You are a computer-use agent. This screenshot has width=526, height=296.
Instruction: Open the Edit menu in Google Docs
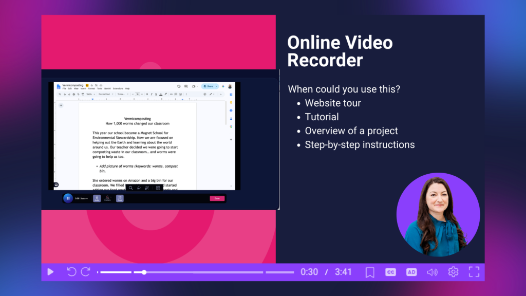70,88
